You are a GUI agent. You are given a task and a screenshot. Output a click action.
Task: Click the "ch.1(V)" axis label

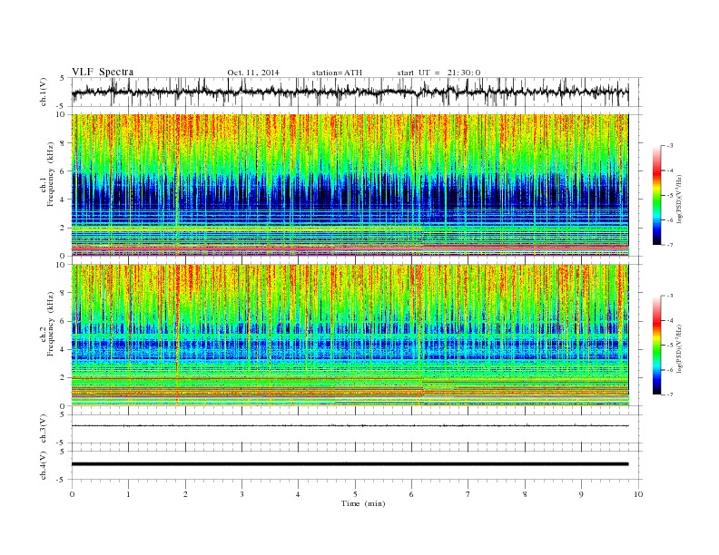click(x=44, y=92)
